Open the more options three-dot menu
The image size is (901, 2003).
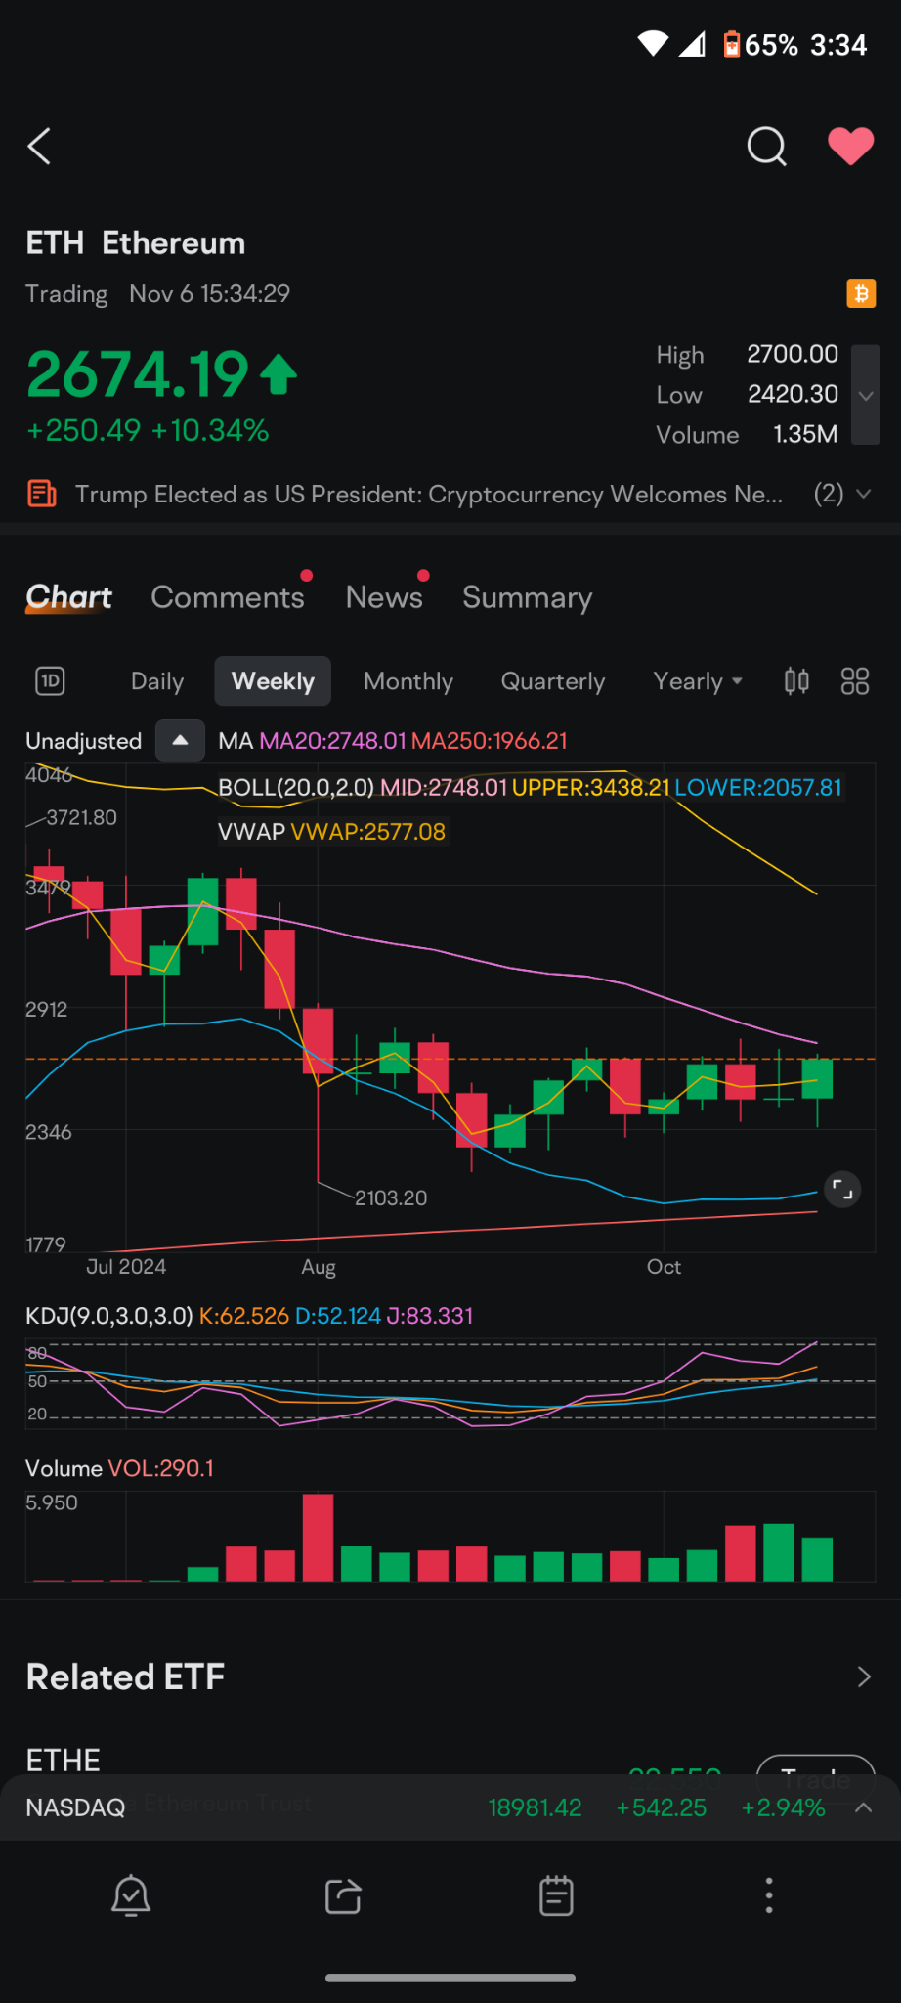click(x=769, y=1895)
